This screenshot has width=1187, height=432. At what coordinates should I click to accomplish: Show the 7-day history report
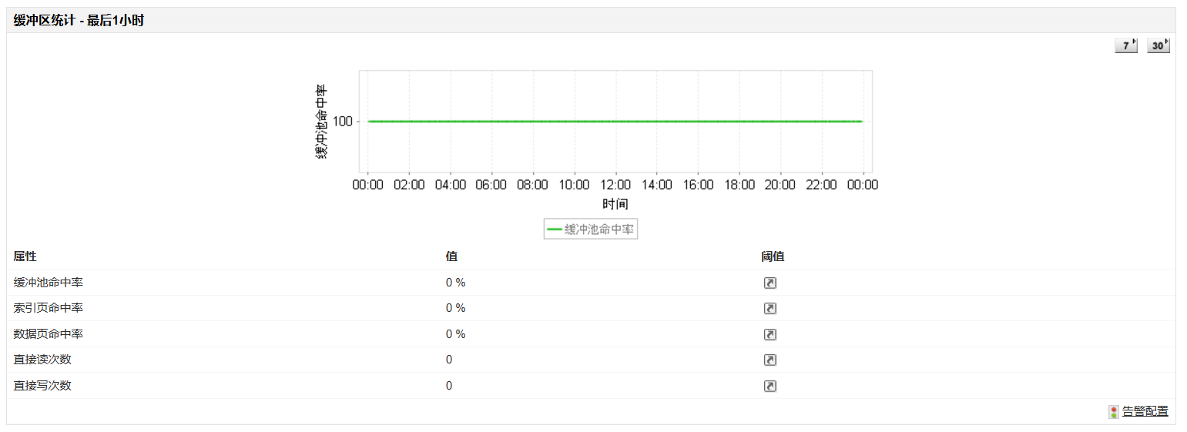point(1125,46)
